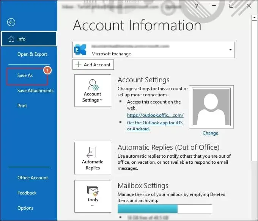Viewport: 258px width, 221px height.
Task: Choose Save As in sidebar
Action: pyautogui.click(x=25, y=75)
